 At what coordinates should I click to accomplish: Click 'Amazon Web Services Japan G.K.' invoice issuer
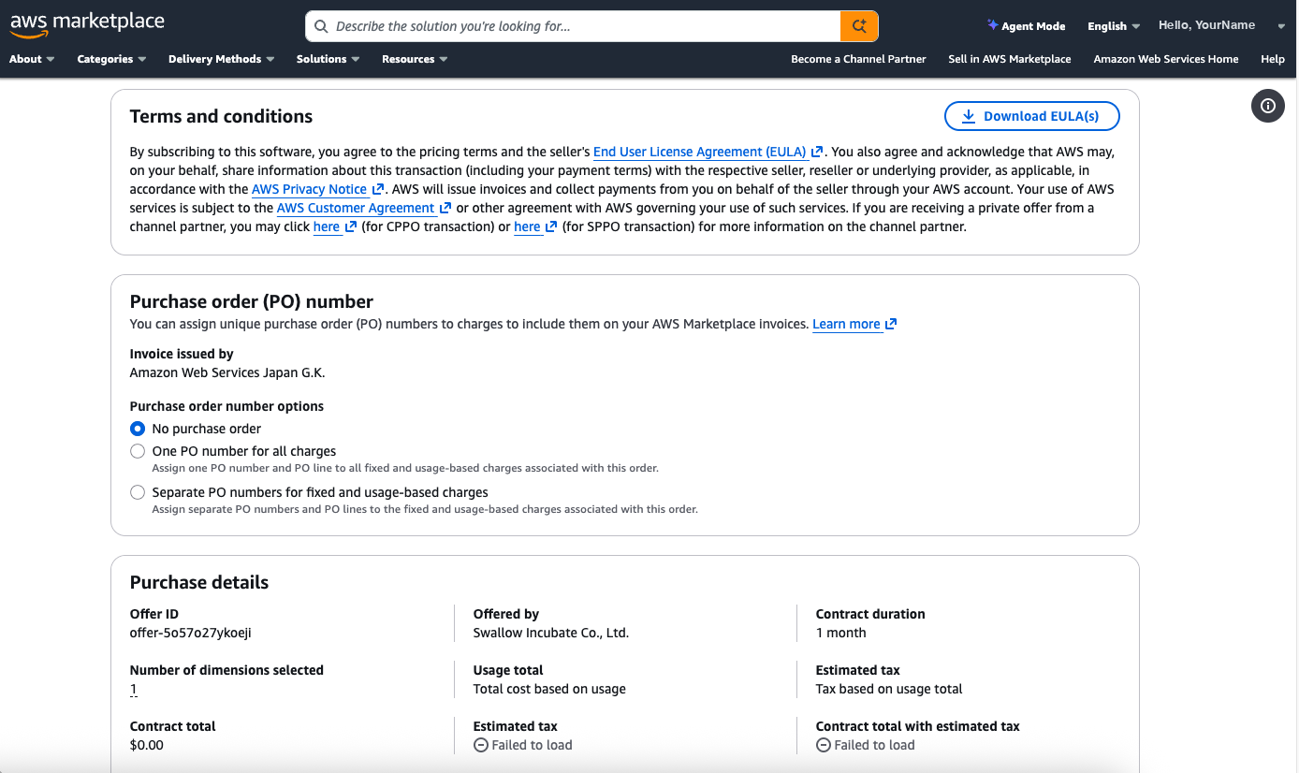[x=227, y=372]
